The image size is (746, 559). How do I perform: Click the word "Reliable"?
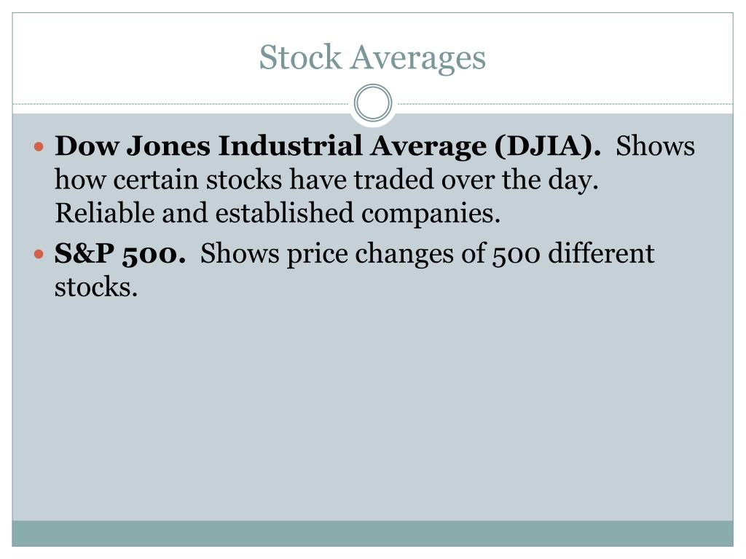[105, 213]
